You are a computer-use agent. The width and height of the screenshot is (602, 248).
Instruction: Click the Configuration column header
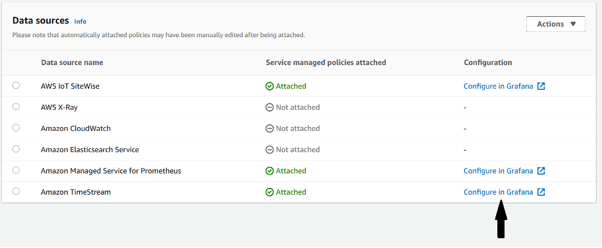[x=488, y=62]
